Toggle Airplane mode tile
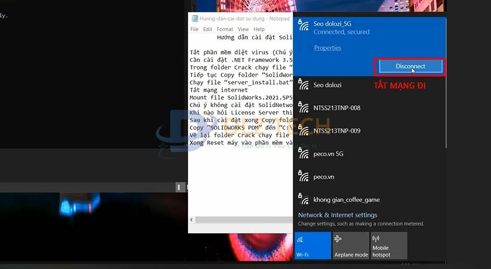491x269 pixels. [351, 246]
